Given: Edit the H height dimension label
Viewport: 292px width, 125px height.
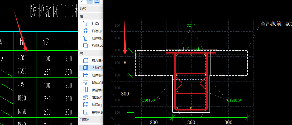Looking at the screenshot, I should 125,63.
